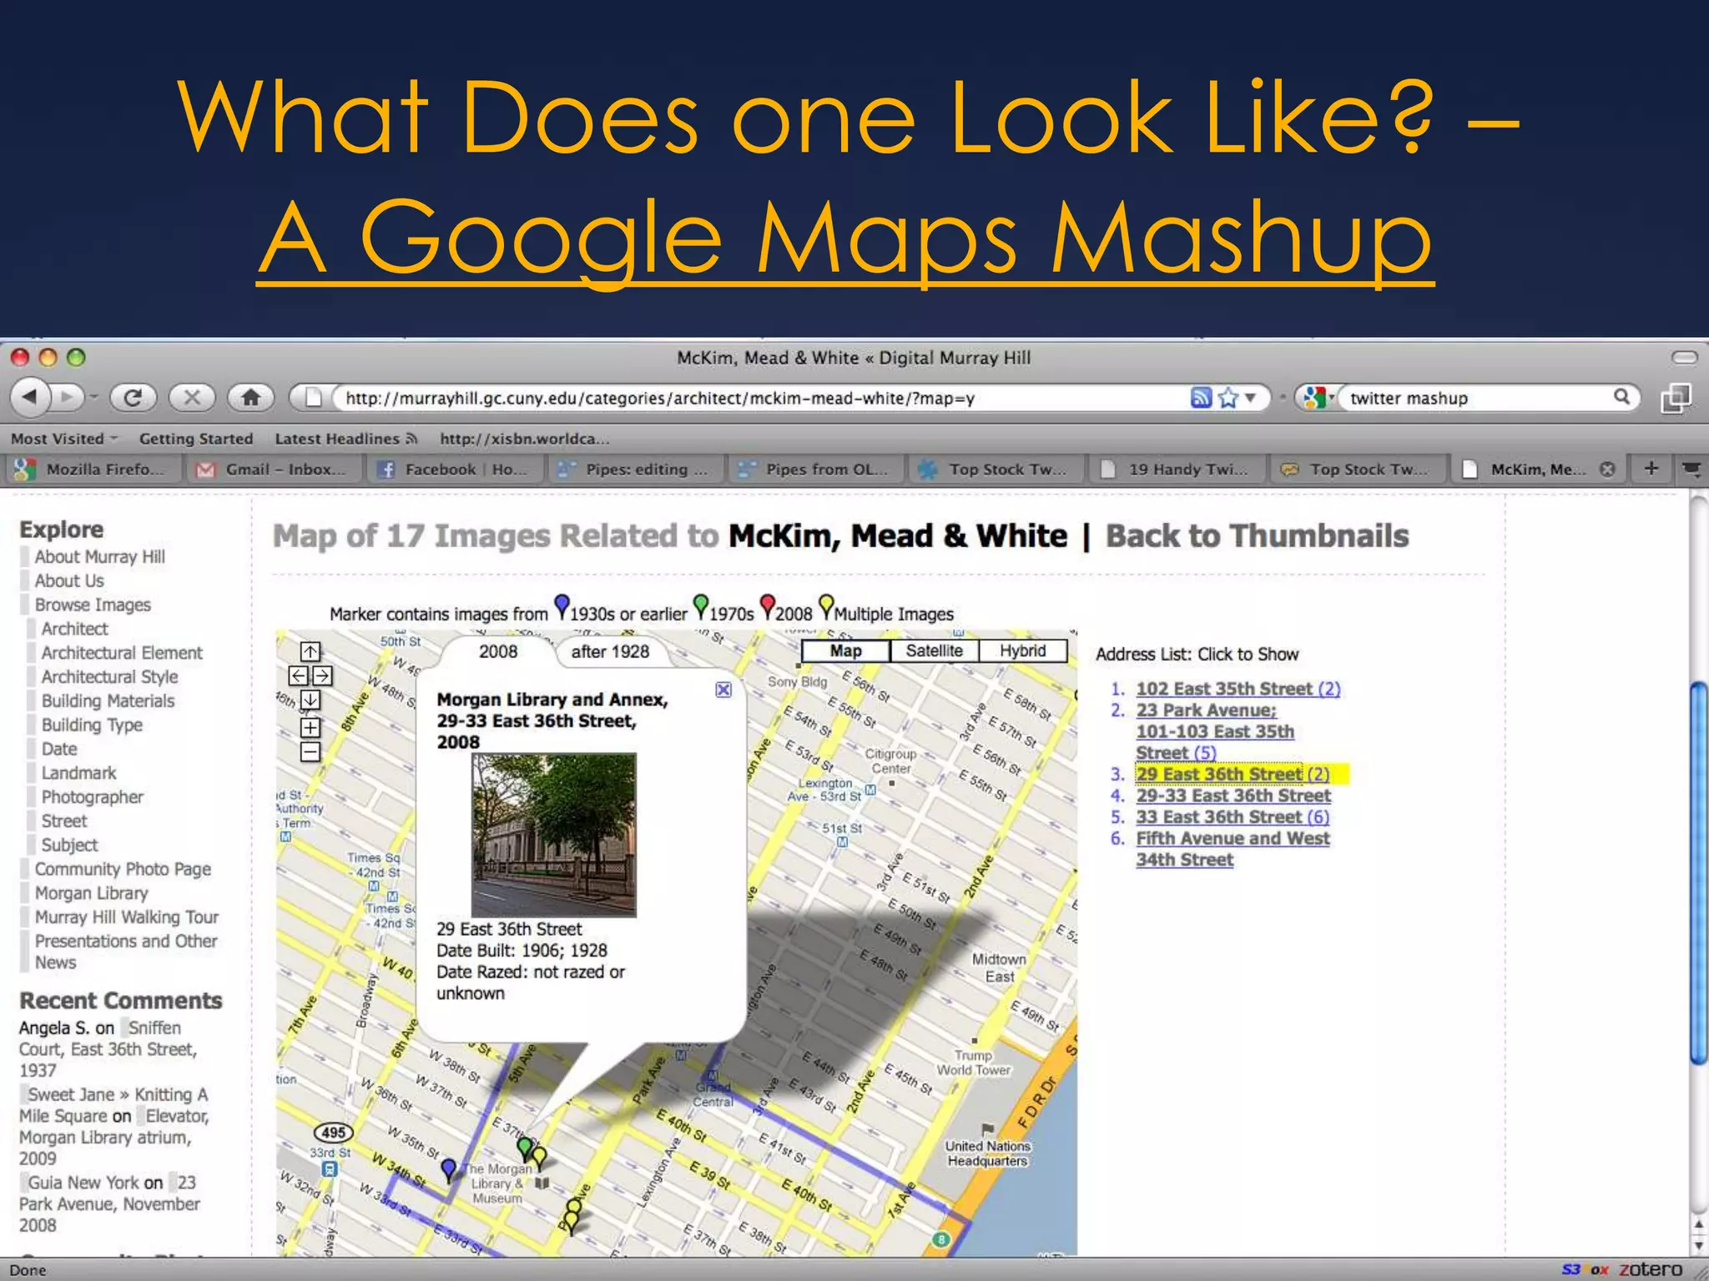The width and height of the screenshot is (1709, 1281).
Task: Open the Most Visited bookmarks dropdown
Action: (64, 439)
